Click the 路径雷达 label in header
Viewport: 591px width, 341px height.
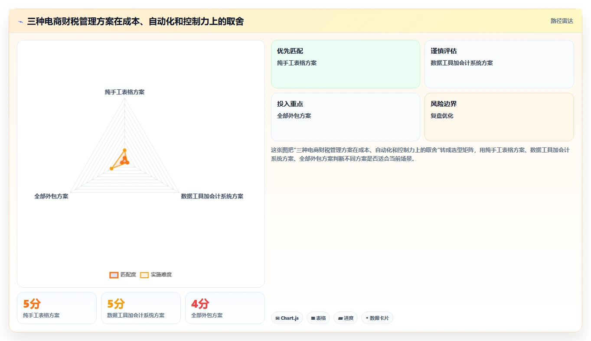click(562, 21)
